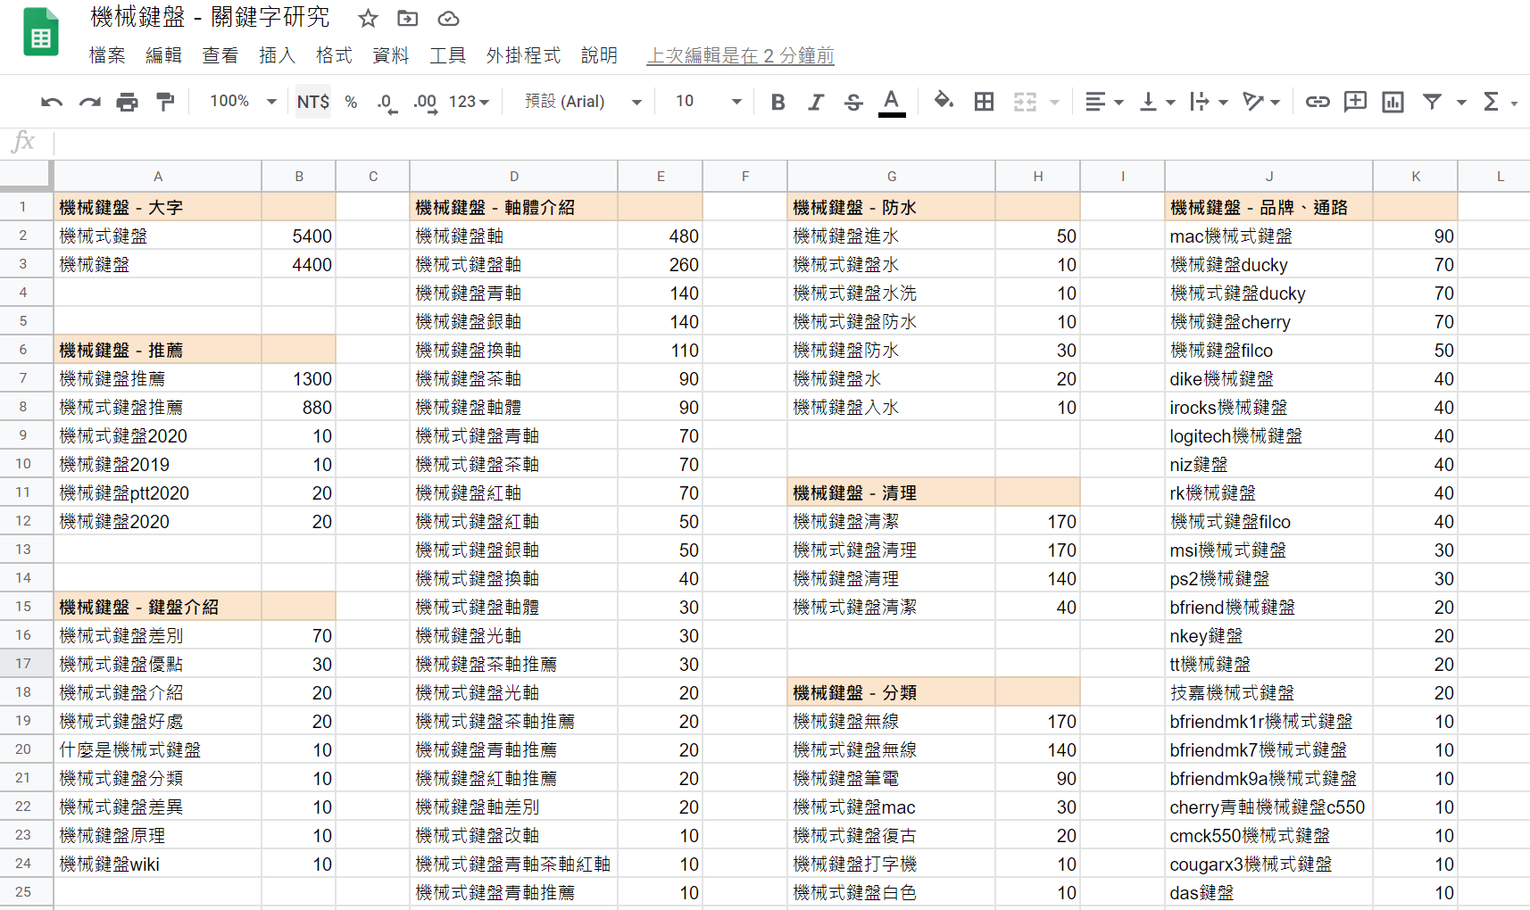
Task: Open the font size 10 dropdown
Action: [x=708, y=102]
